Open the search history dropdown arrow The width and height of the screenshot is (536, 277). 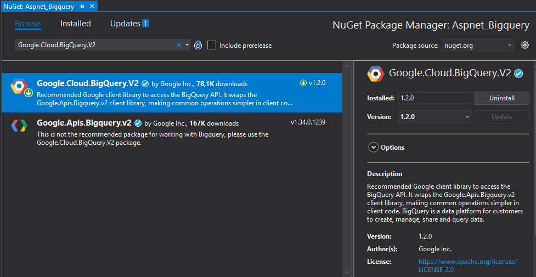coord(187,45)
